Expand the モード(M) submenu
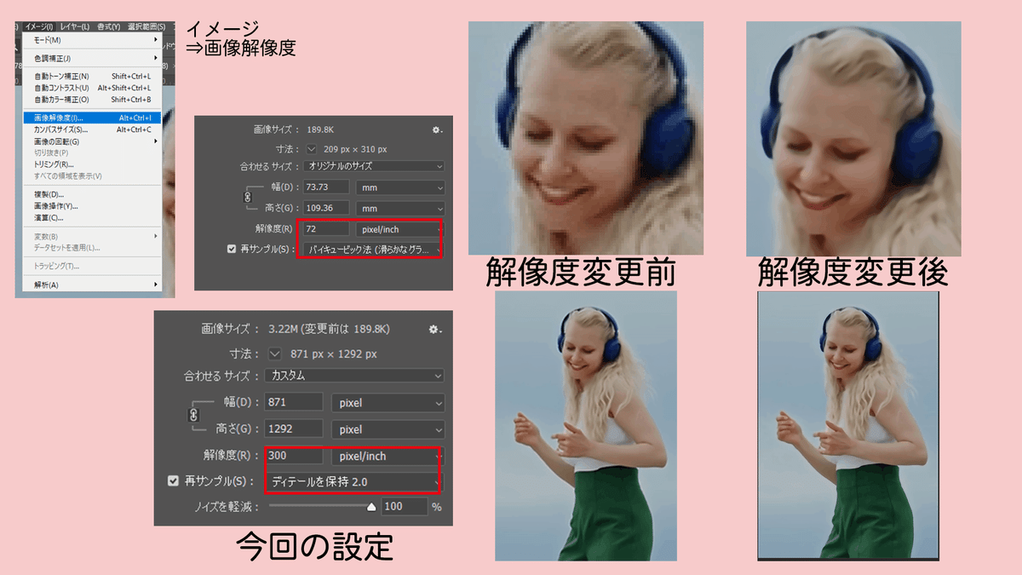This screenshot has width=1022, height=575. point(92,40)
